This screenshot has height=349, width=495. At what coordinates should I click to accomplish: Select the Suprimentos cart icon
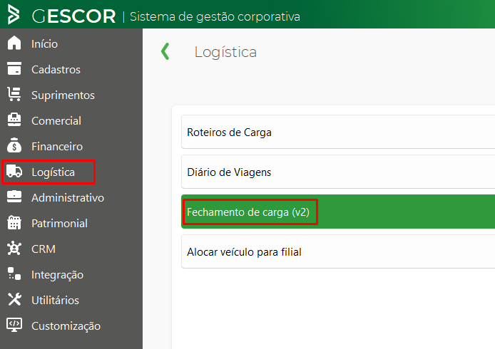click(x=14, y=94)
